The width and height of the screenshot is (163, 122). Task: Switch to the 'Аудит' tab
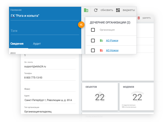[x=37, y=44]
